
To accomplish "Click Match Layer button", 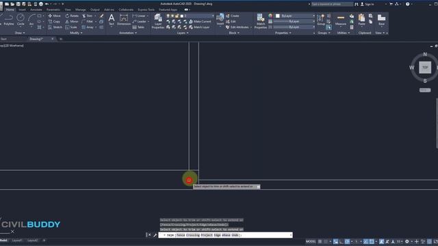I will (x=199, y=27).
